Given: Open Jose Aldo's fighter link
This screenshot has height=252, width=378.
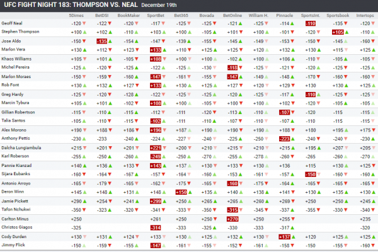Looking at the screenshot, I should [11, 41].
